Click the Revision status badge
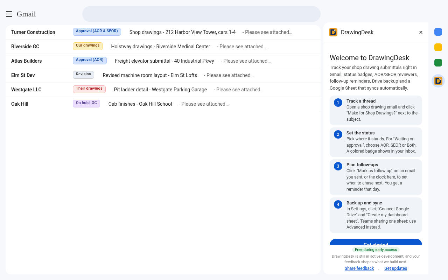Image resolution: width=448 pixels, height=280 pixels. 84,75
